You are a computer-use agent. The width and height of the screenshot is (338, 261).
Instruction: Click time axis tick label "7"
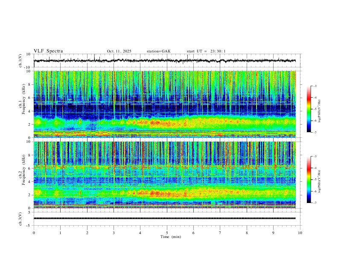coord(220,233)
